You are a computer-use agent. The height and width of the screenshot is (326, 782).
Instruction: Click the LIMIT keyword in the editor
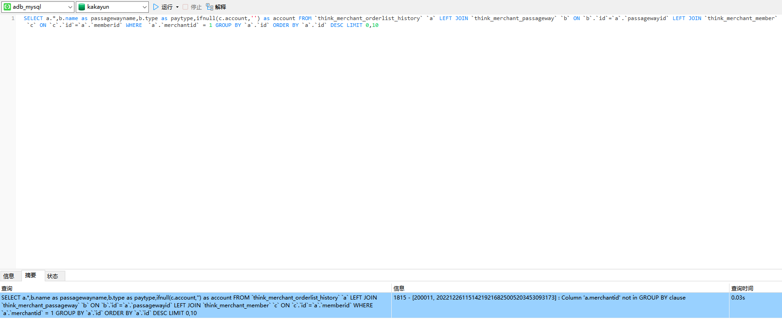pos(354,25)
